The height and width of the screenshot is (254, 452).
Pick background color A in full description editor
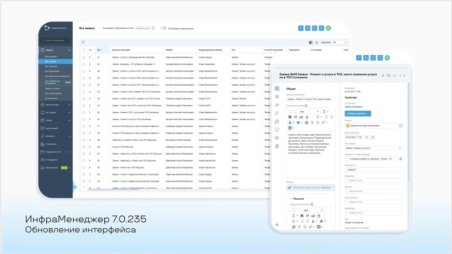pos(298,122)
